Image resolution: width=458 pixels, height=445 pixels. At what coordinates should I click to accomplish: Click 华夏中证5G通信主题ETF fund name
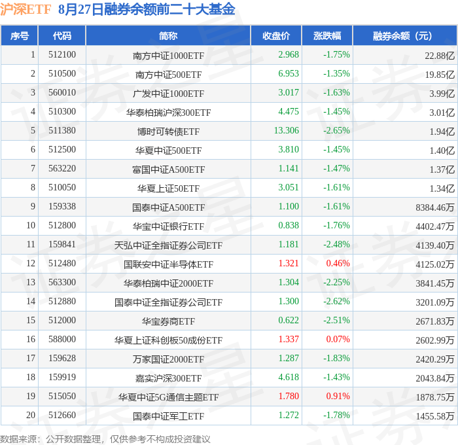coord(168,397)
